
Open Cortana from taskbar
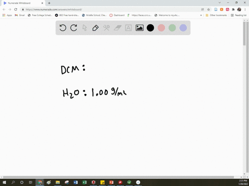(x=22, y=182)
